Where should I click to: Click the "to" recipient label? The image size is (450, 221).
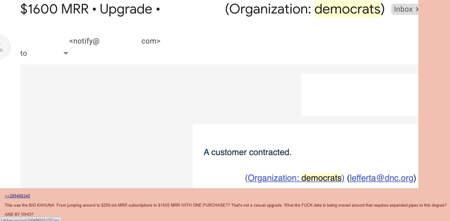click(24, 54)
